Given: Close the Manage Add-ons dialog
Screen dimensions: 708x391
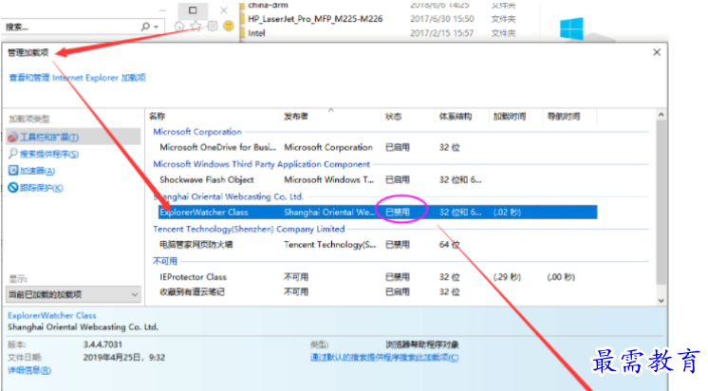Looking at the screenshot, I should point(657,52).
